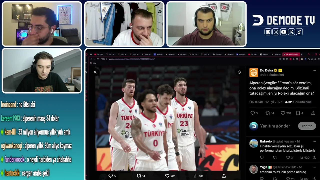Switch to the '6 Kişilik' tab
The image size is (320, 180).
pos(265,54)
